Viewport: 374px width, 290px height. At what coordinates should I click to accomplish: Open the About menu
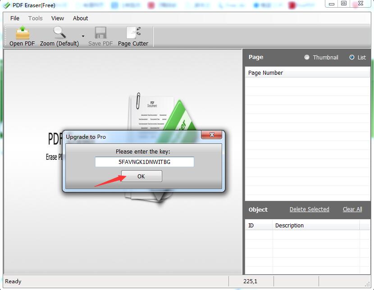click(x=80, y=18)
